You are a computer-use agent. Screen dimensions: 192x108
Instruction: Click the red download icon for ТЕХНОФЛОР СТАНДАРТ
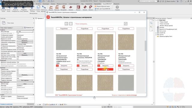(x=99, y=66)
